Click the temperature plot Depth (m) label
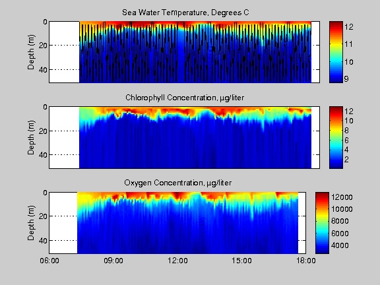Viewport: 380px width, 285px height. pyautogui.click(x=31, y=52)
